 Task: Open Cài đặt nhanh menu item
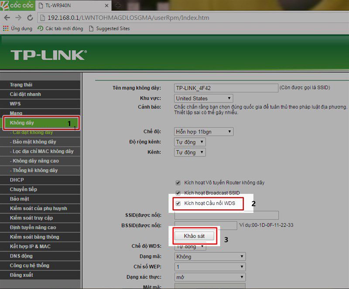(40, 94)
